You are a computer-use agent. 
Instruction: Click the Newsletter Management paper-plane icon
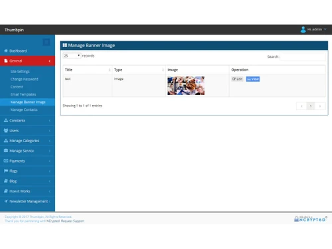click(6, 201)
